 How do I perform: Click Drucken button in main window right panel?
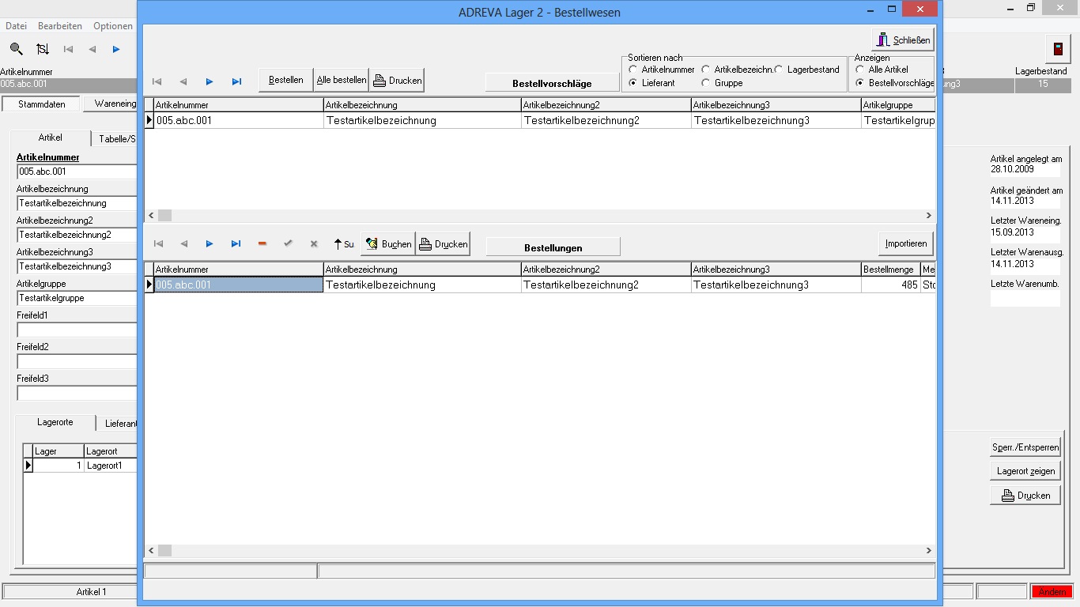click(1025, 496)
